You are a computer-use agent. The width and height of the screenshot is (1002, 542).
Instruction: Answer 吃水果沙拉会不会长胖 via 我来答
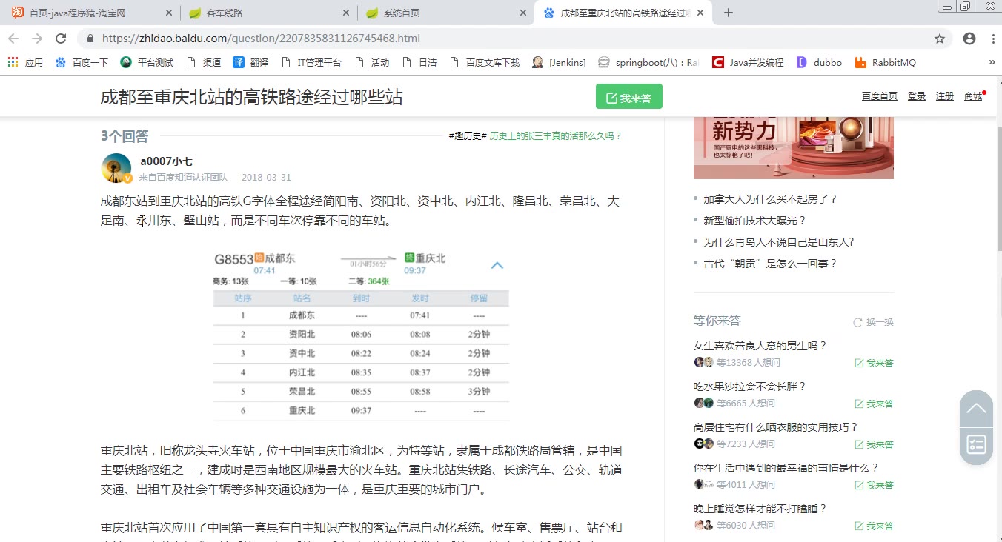874,404
